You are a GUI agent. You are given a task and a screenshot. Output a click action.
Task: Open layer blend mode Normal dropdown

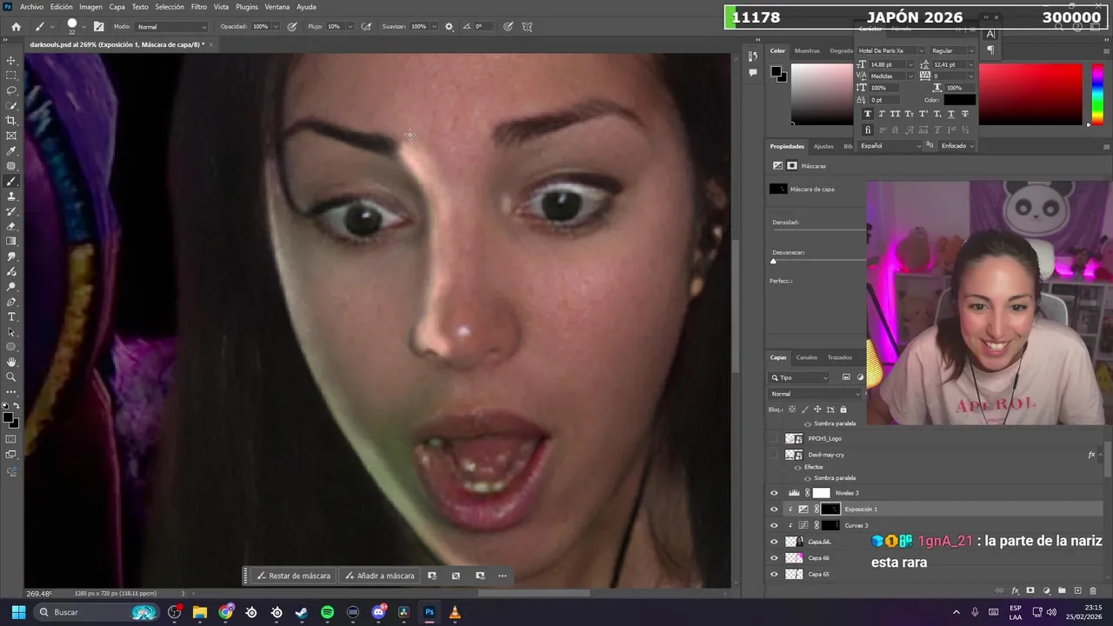click(815, 394)
